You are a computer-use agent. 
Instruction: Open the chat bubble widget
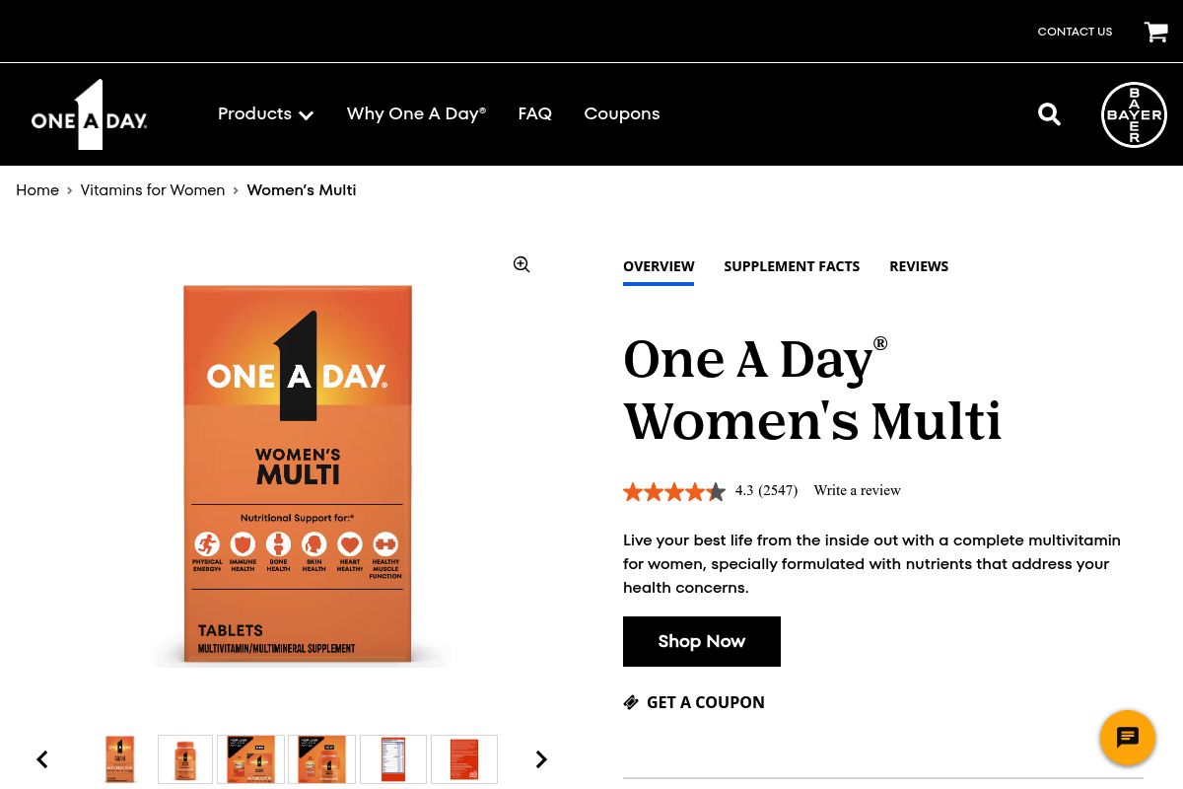[1128, 738]
